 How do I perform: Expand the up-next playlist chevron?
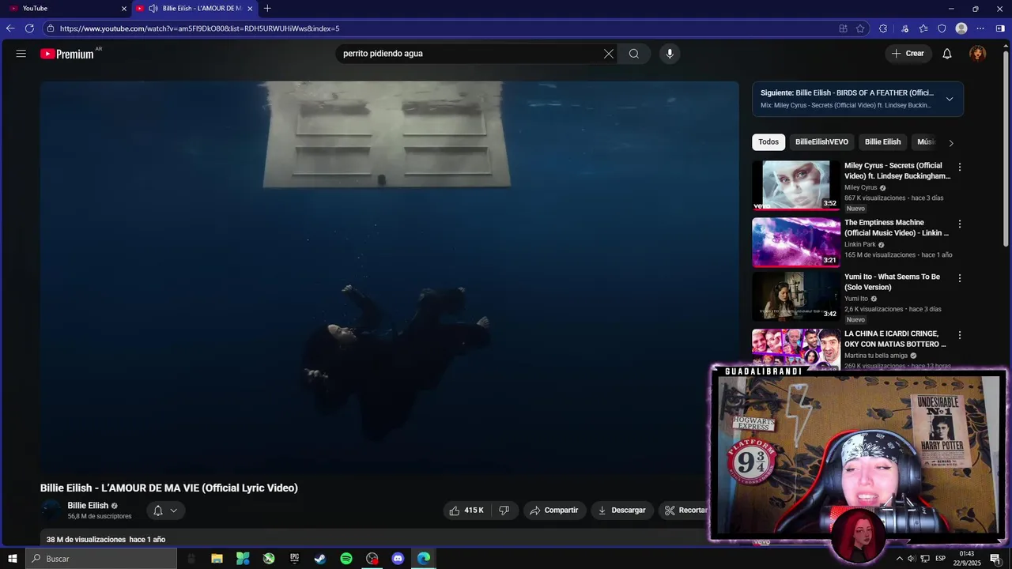950,99
